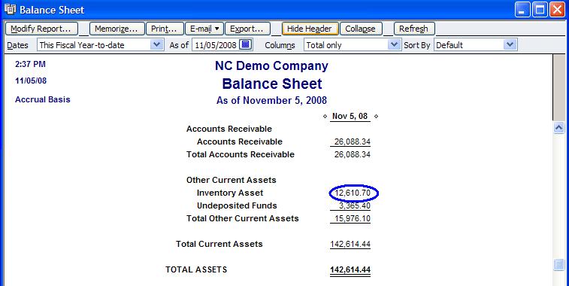Export the report using Export button
The width and height of the screenshot is (569, 286).
247,29
